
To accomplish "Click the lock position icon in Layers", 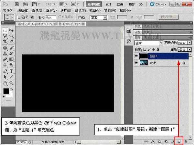I will [153, 50].
